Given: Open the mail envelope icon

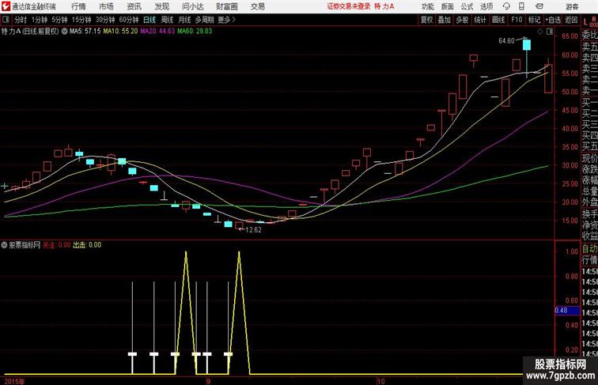Looking at the screenshot, I should tap(539, 6).
